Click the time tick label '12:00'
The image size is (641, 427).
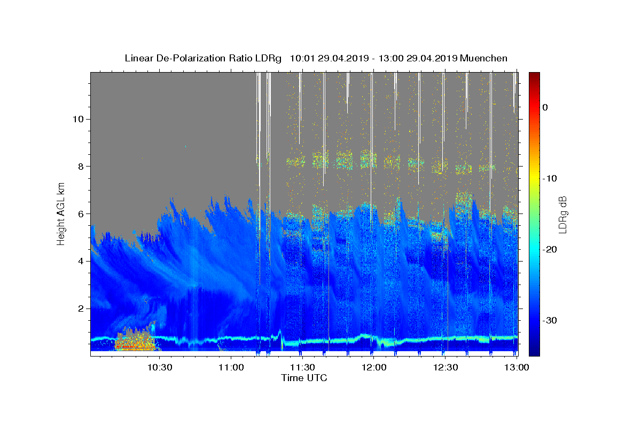pyautogui.click(x=374, y=367)
